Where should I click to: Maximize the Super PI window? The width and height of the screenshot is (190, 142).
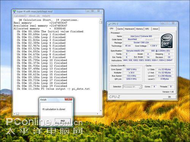point(92,11)
